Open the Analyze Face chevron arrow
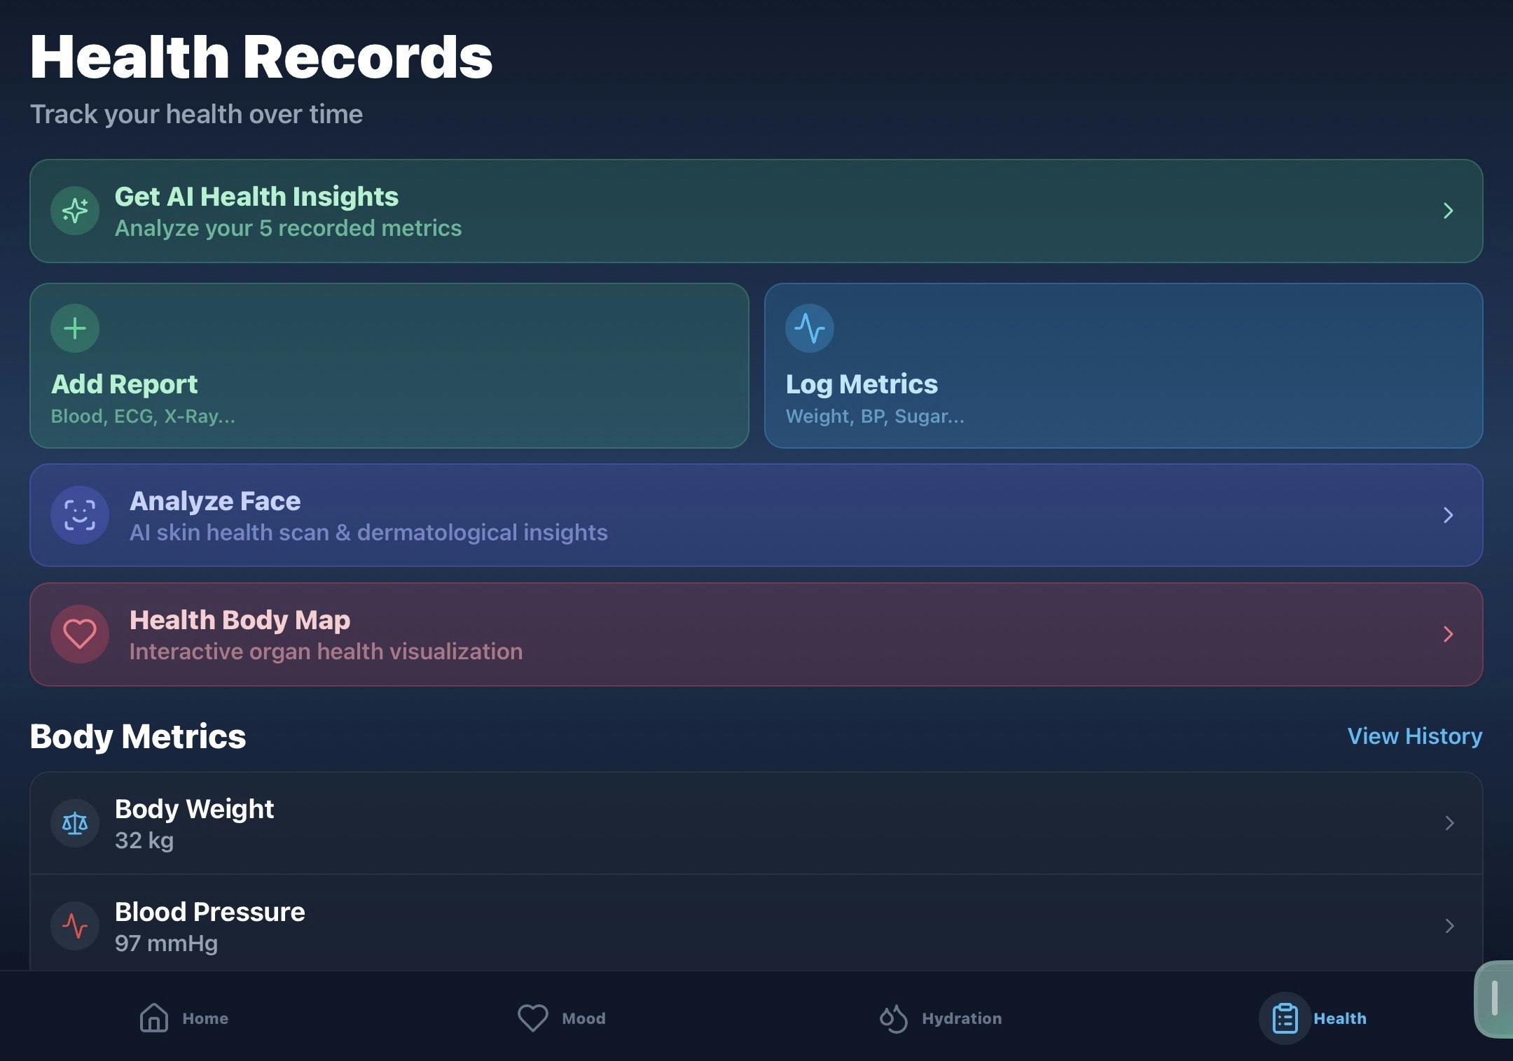 pyautogui.click(x=1448, y=515)
